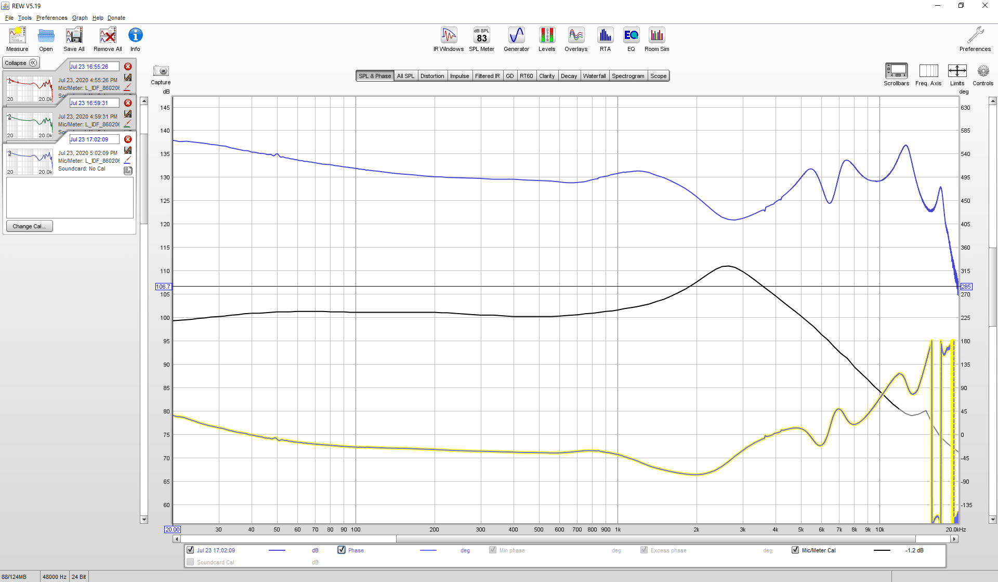Screen dimensions: 998x582
Task: Change trace colour of Jul 23 17:02:09
Action: pyautogui.click(x=128, y=160)
